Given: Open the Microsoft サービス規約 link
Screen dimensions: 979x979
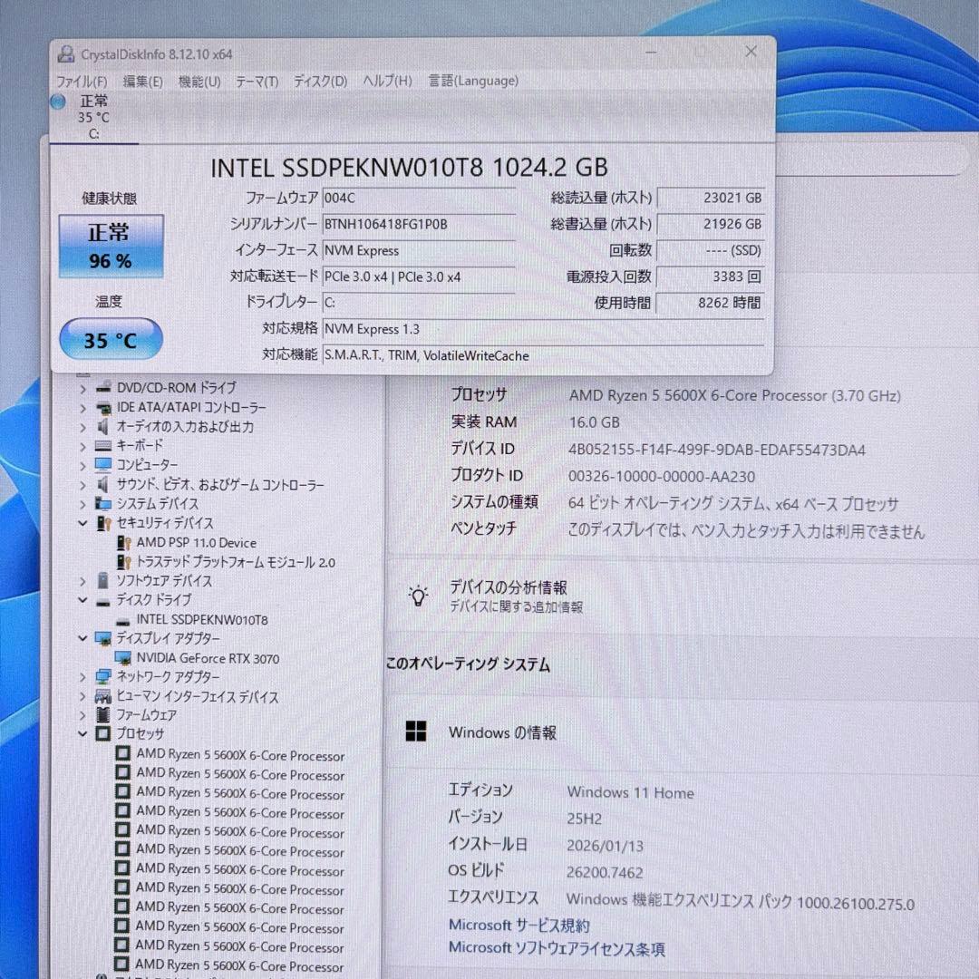Looking at the screenshot, I should [x=519, y=925].
